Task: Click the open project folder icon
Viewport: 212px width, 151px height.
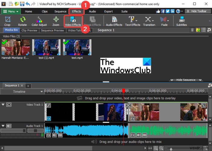Action: (17, 4)
